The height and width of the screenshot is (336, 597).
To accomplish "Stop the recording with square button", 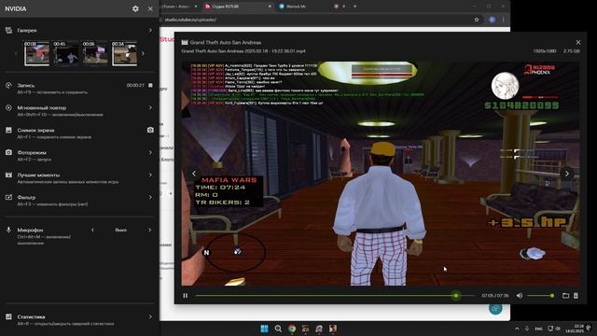I will (150, 85).
